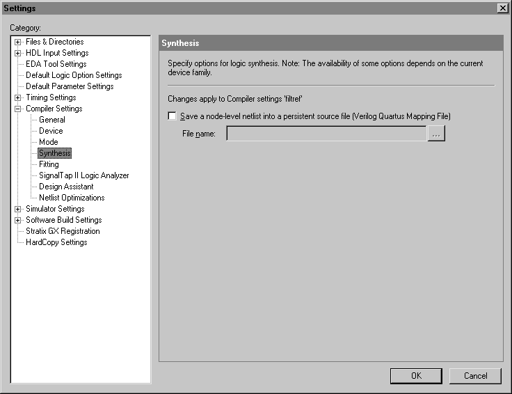Screen dimensions: 512x394
Task: Expand the Simulator Settings node
Action: (18, 209)
